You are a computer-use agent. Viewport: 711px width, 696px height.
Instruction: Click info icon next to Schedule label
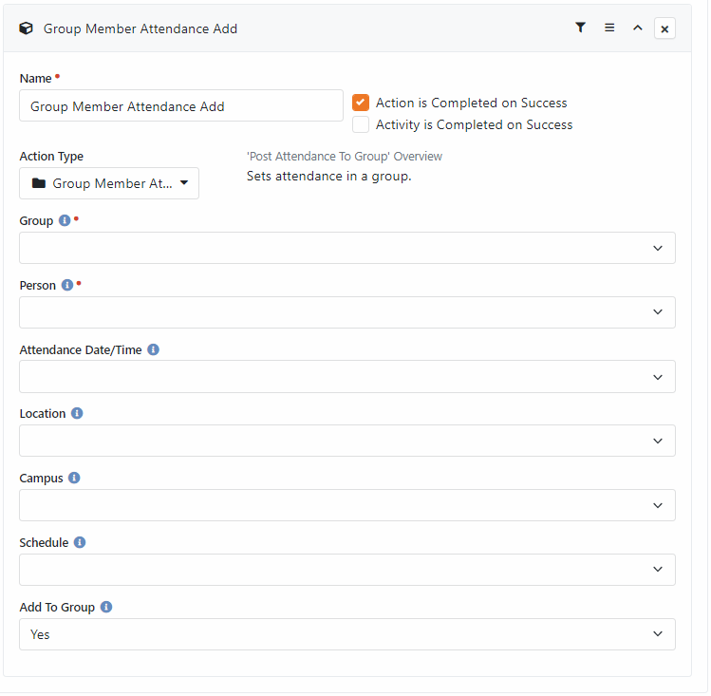80,543
